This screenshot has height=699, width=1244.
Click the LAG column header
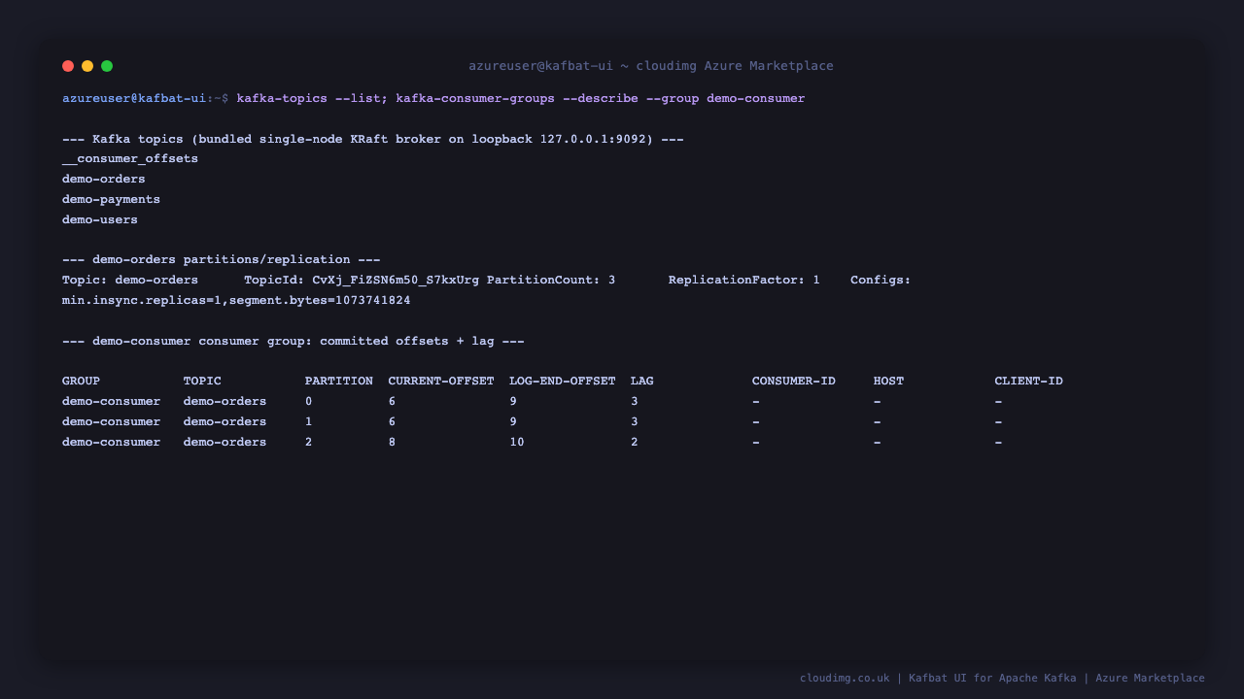coord(642,382)
